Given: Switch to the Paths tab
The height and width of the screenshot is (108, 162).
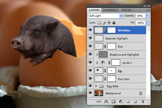Looking at the screenshot, I should click(x=127, y=10).
